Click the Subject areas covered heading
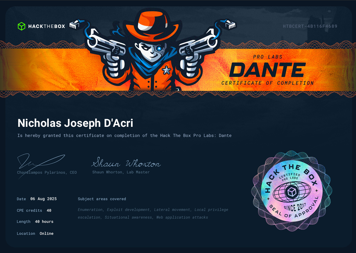The width and height of the screenshot is (356, 253). [x=102, y=199]
